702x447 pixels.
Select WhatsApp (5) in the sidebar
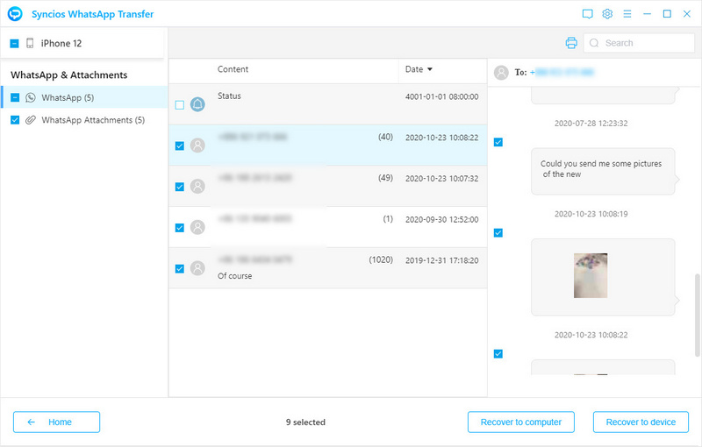(84, 97)
